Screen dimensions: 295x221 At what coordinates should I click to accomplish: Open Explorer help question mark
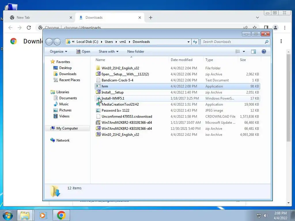tap(264, 52)
